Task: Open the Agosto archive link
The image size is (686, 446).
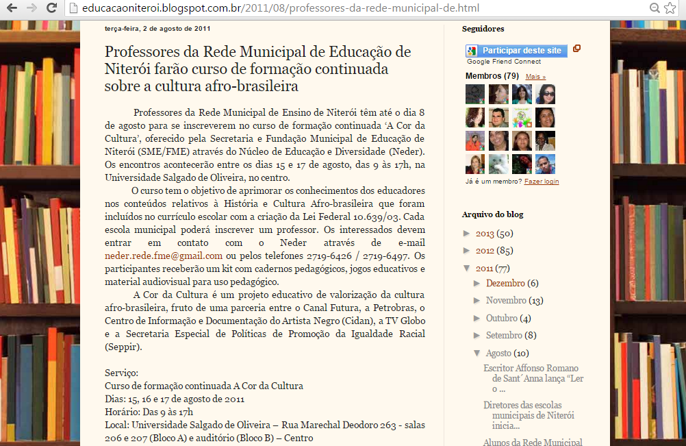Action: 498,354
